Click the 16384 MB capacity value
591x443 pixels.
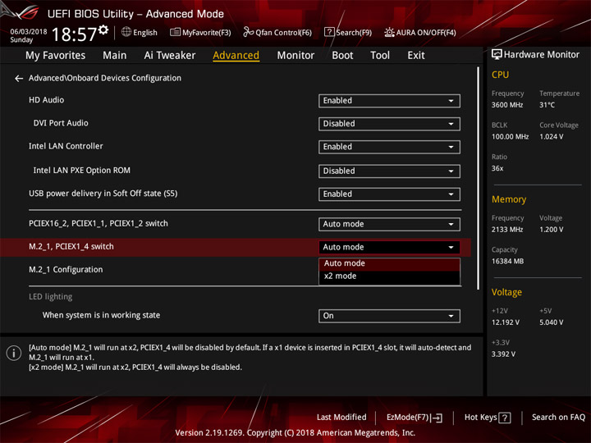pos(507,262)
